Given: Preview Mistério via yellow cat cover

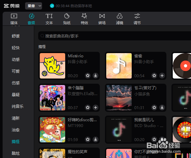Looking at the screenshot, I should pyautogui.click(x=52, y=66).
